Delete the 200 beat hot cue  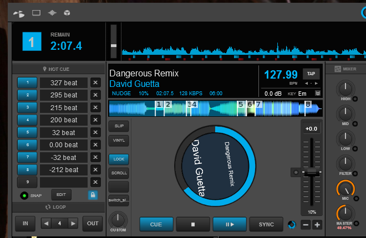pyautogui.click(x=95, y=120)
